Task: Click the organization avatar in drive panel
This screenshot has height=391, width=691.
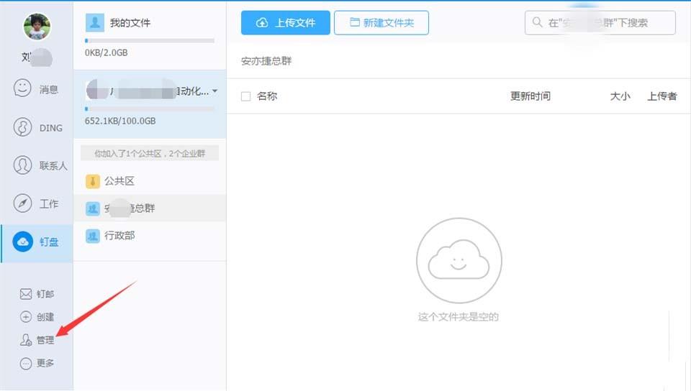Action: tap(97, 90)
